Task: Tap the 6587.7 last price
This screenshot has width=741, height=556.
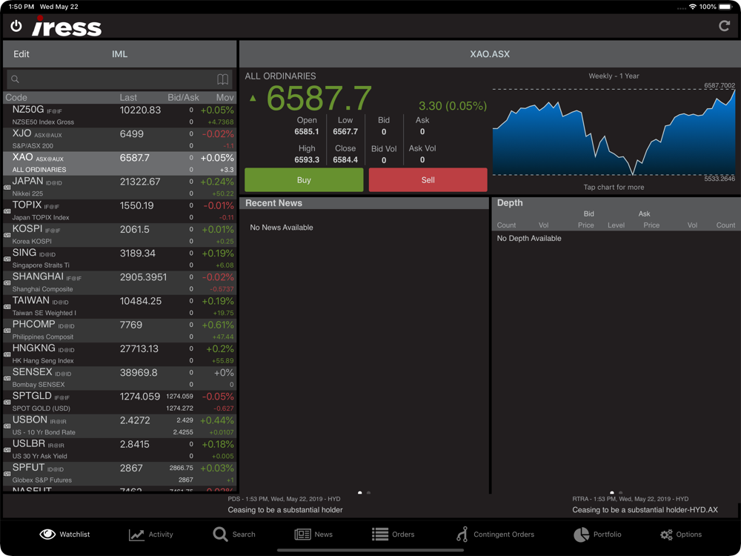Action: coord(319,99)
